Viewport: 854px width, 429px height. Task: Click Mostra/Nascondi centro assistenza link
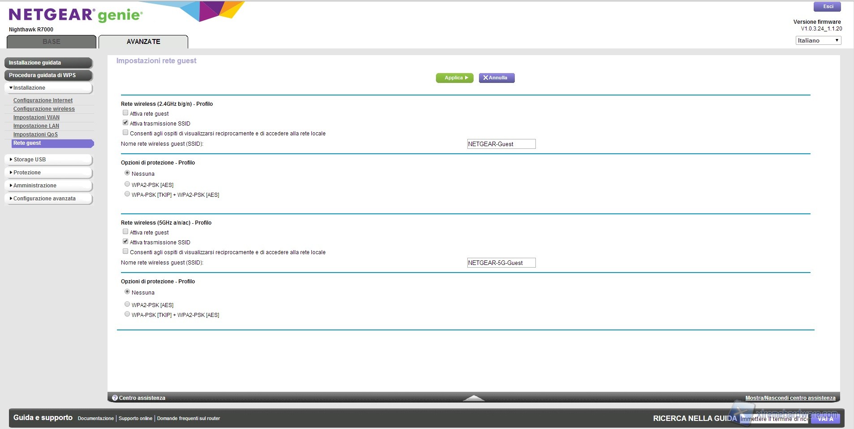(790, 398)
